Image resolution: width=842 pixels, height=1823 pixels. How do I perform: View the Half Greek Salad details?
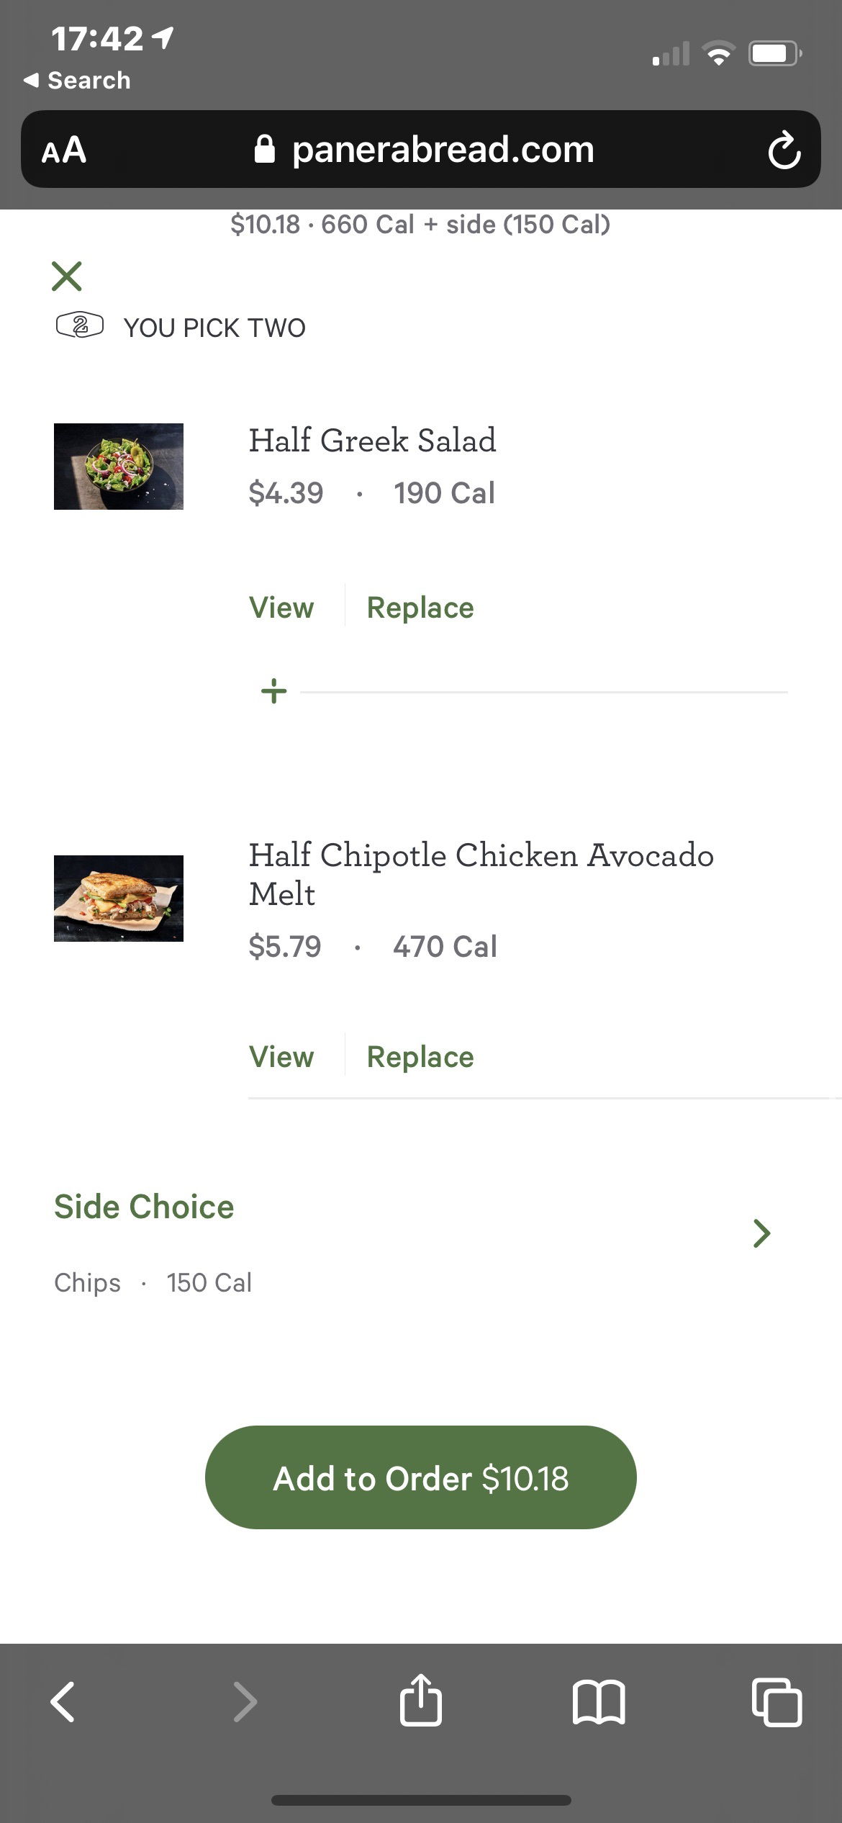tap(281, 608)
